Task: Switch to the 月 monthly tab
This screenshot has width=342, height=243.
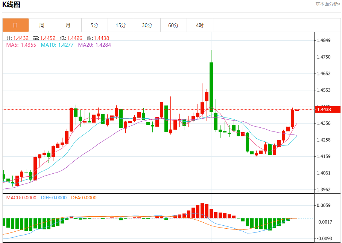Action: click(68, 25)
